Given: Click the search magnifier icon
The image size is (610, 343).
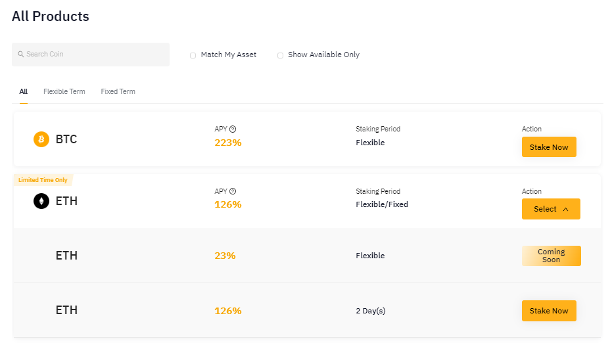Looking at the screenshot, I should [x=21, y=54].
